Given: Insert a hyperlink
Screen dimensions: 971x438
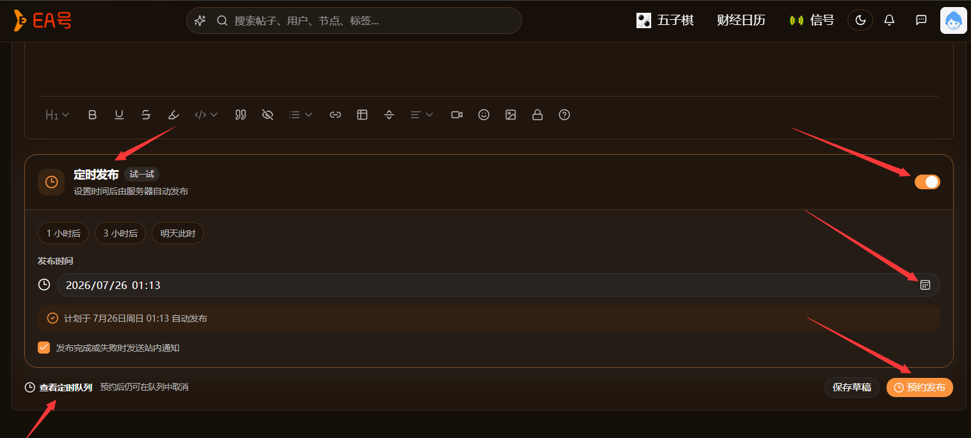Looking at the screenshot, I should [335, 115].
